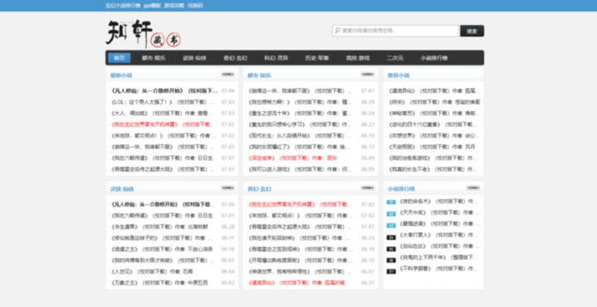Open red 《道诡异仙》 in 奇幻·玄幻 list
Screen dimensions: 597x307
point(296,283)
